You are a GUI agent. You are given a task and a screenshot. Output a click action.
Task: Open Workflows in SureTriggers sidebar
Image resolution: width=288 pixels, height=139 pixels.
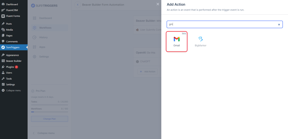[45, 28]
